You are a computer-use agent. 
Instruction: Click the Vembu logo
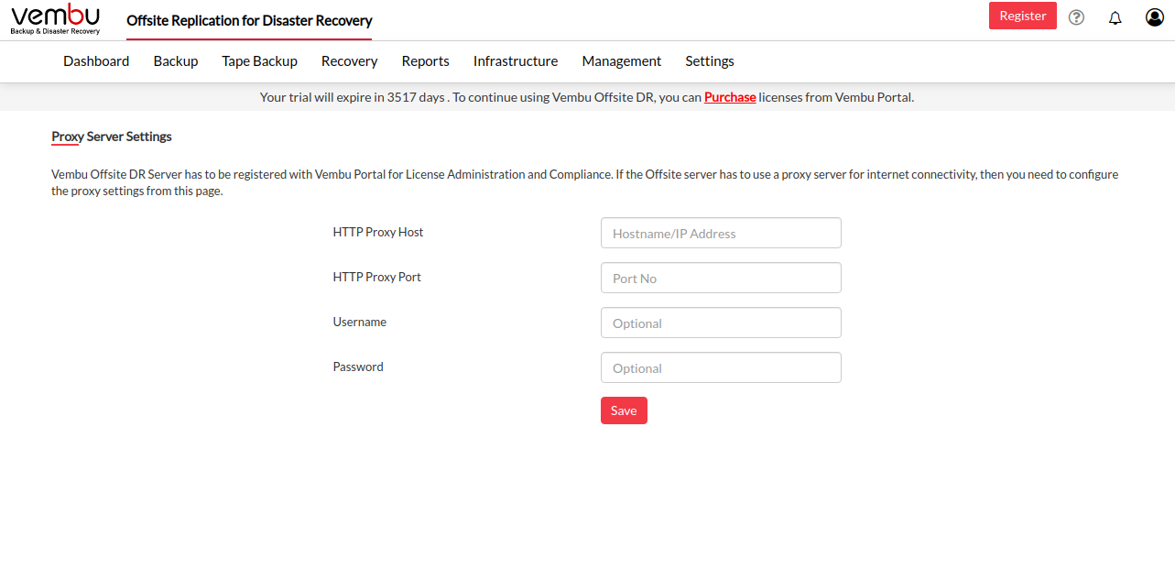tap(55, 18)
